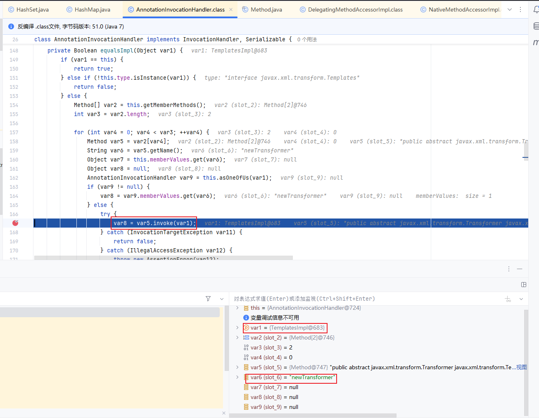Click the editor horizontal scrollbar
The width and height of the screenshot is (539, 418).
click(164, 258)
